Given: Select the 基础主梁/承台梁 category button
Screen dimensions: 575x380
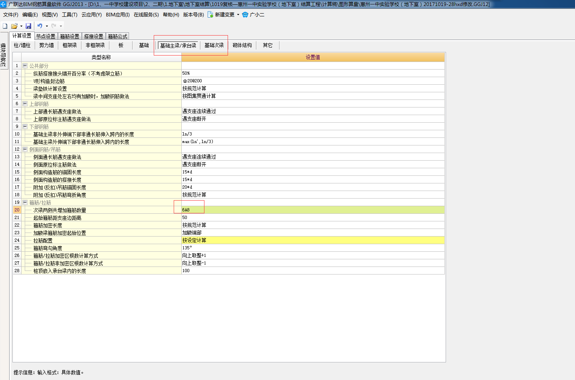Looking at the screenshot, I should tap(178, 45).
